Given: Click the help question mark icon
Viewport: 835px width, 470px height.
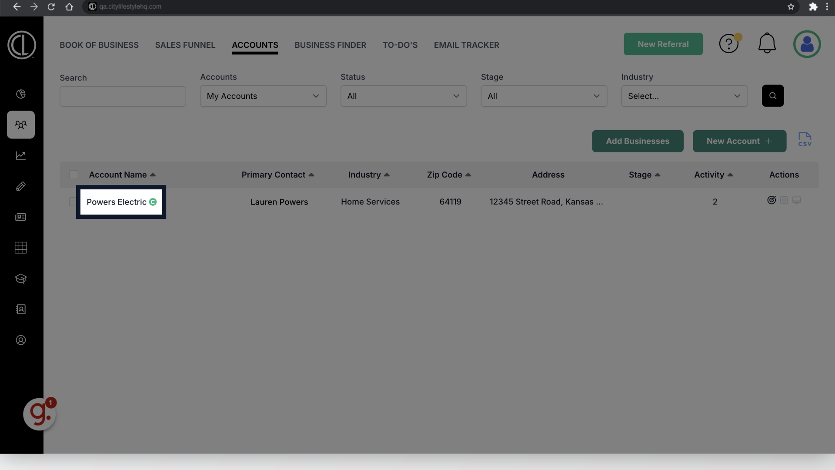Looking at the screenshot, I should [x=729, y=44].
